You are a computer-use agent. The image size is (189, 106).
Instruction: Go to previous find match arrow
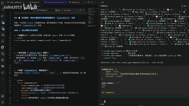click(74, 10)
